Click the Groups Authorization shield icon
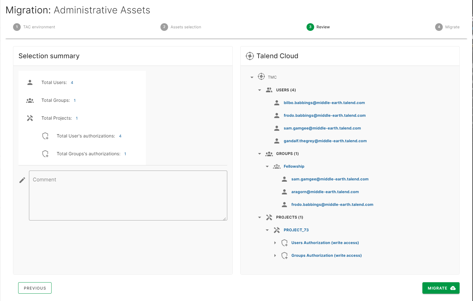This screenshot has height=301, width=473. click(285, 255)
